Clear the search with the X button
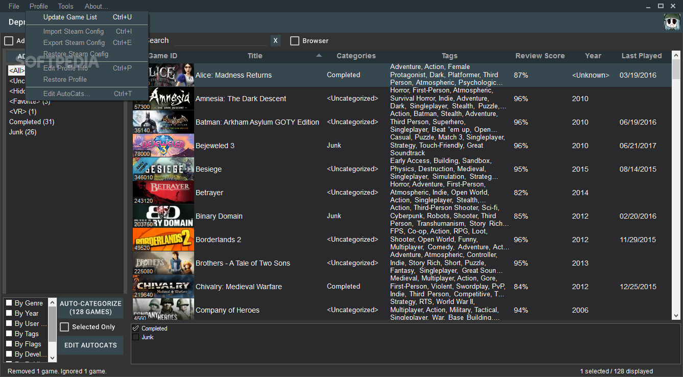683x377 pixels. (275, 40)
